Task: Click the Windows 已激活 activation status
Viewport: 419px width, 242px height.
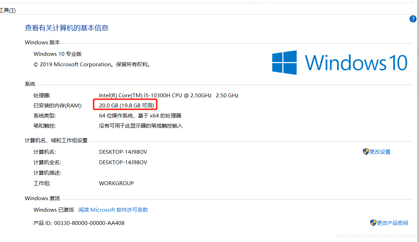Action: (x=54, y=210)
